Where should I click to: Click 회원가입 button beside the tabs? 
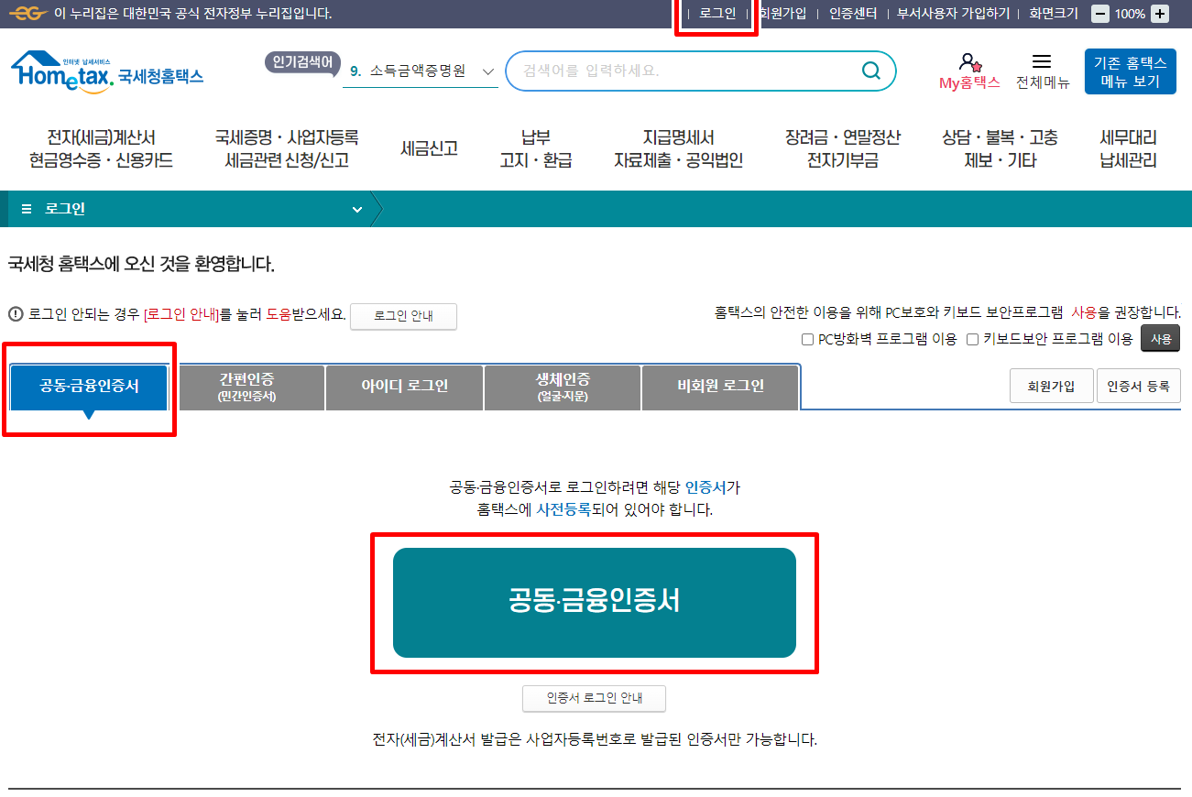click(1052, 386)
